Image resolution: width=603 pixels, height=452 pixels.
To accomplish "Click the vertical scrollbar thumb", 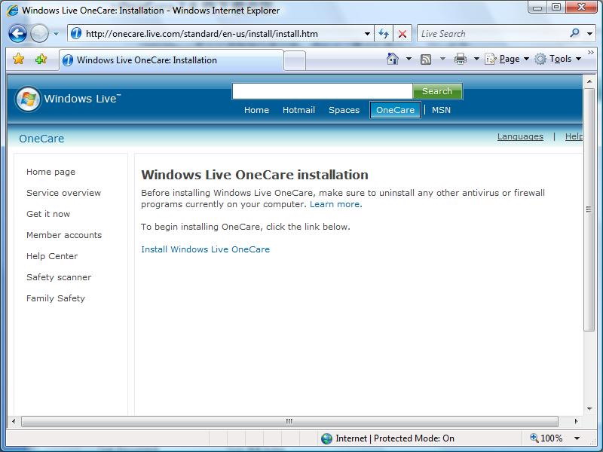I will click(589, 209).
